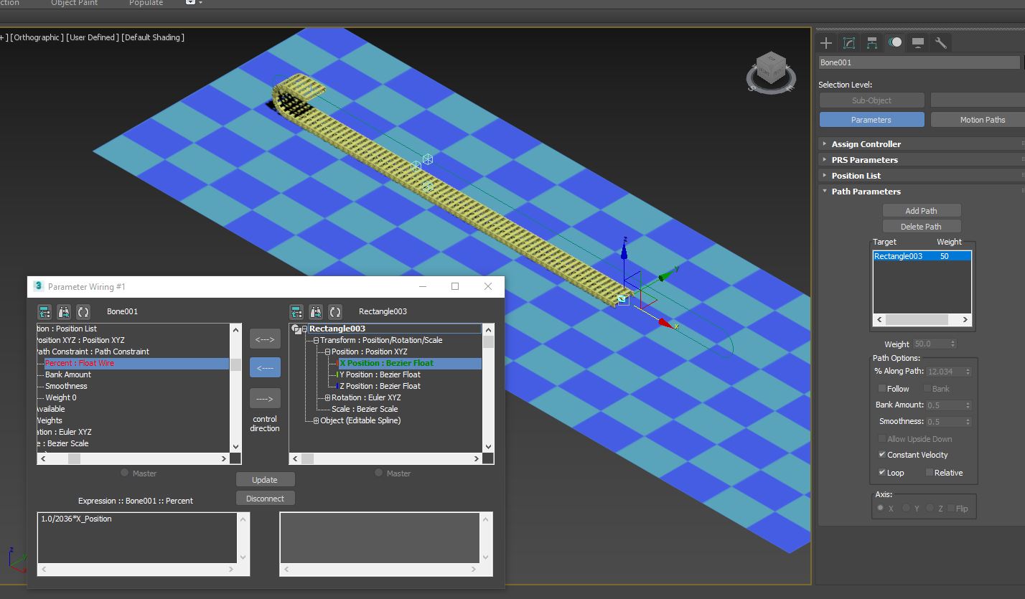Open the Modify command panel tab
This screenshot has width=1025, height=599.
[849, 43]
